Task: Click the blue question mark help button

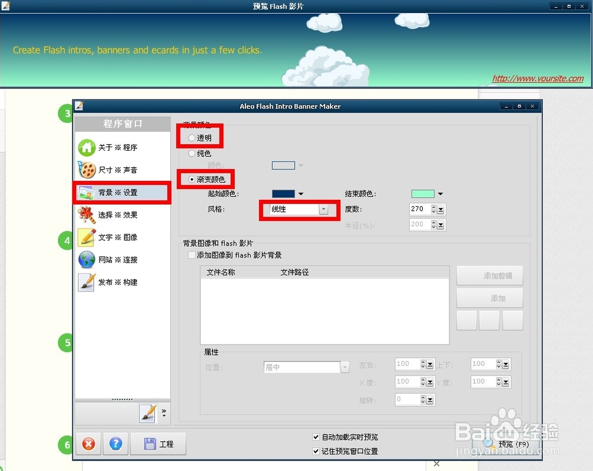Action: pyautogui.click(x=116, y=444)
